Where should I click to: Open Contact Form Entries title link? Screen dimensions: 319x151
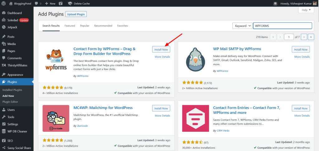247,110
